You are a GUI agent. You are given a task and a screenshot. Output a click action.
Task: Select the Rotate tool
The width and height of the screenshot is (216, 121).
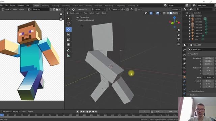tap(69, 34)
